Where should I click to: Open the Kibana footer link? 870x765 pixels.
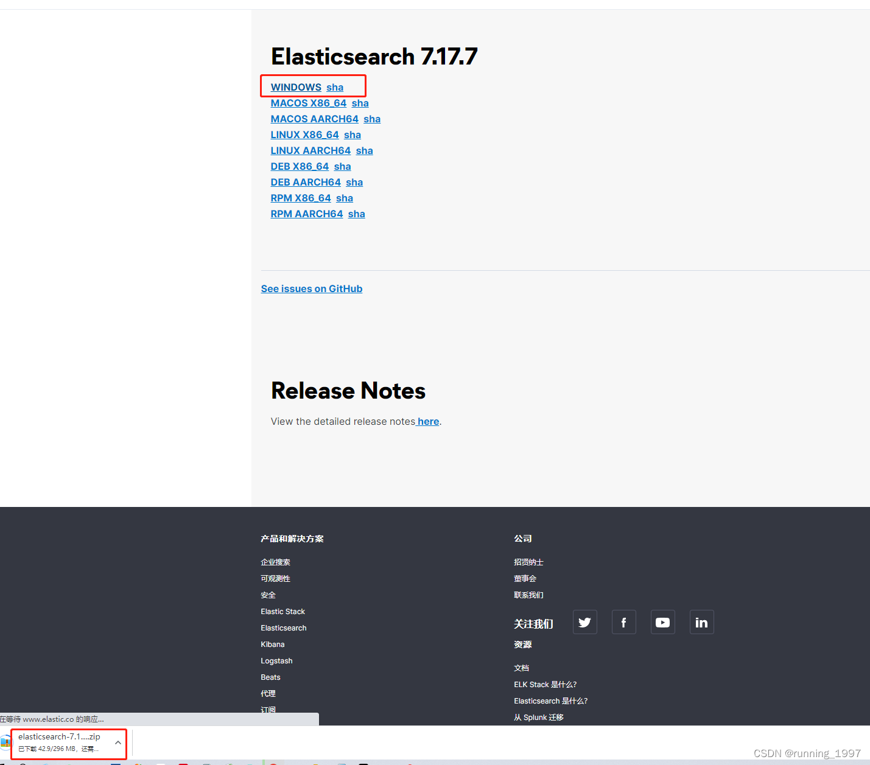tap(272, 644)
